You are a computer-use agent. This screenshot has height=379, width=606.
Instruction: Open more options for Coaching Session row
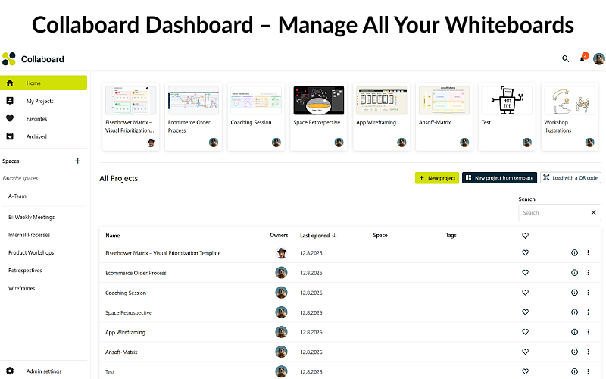click(x=589, y=293)
